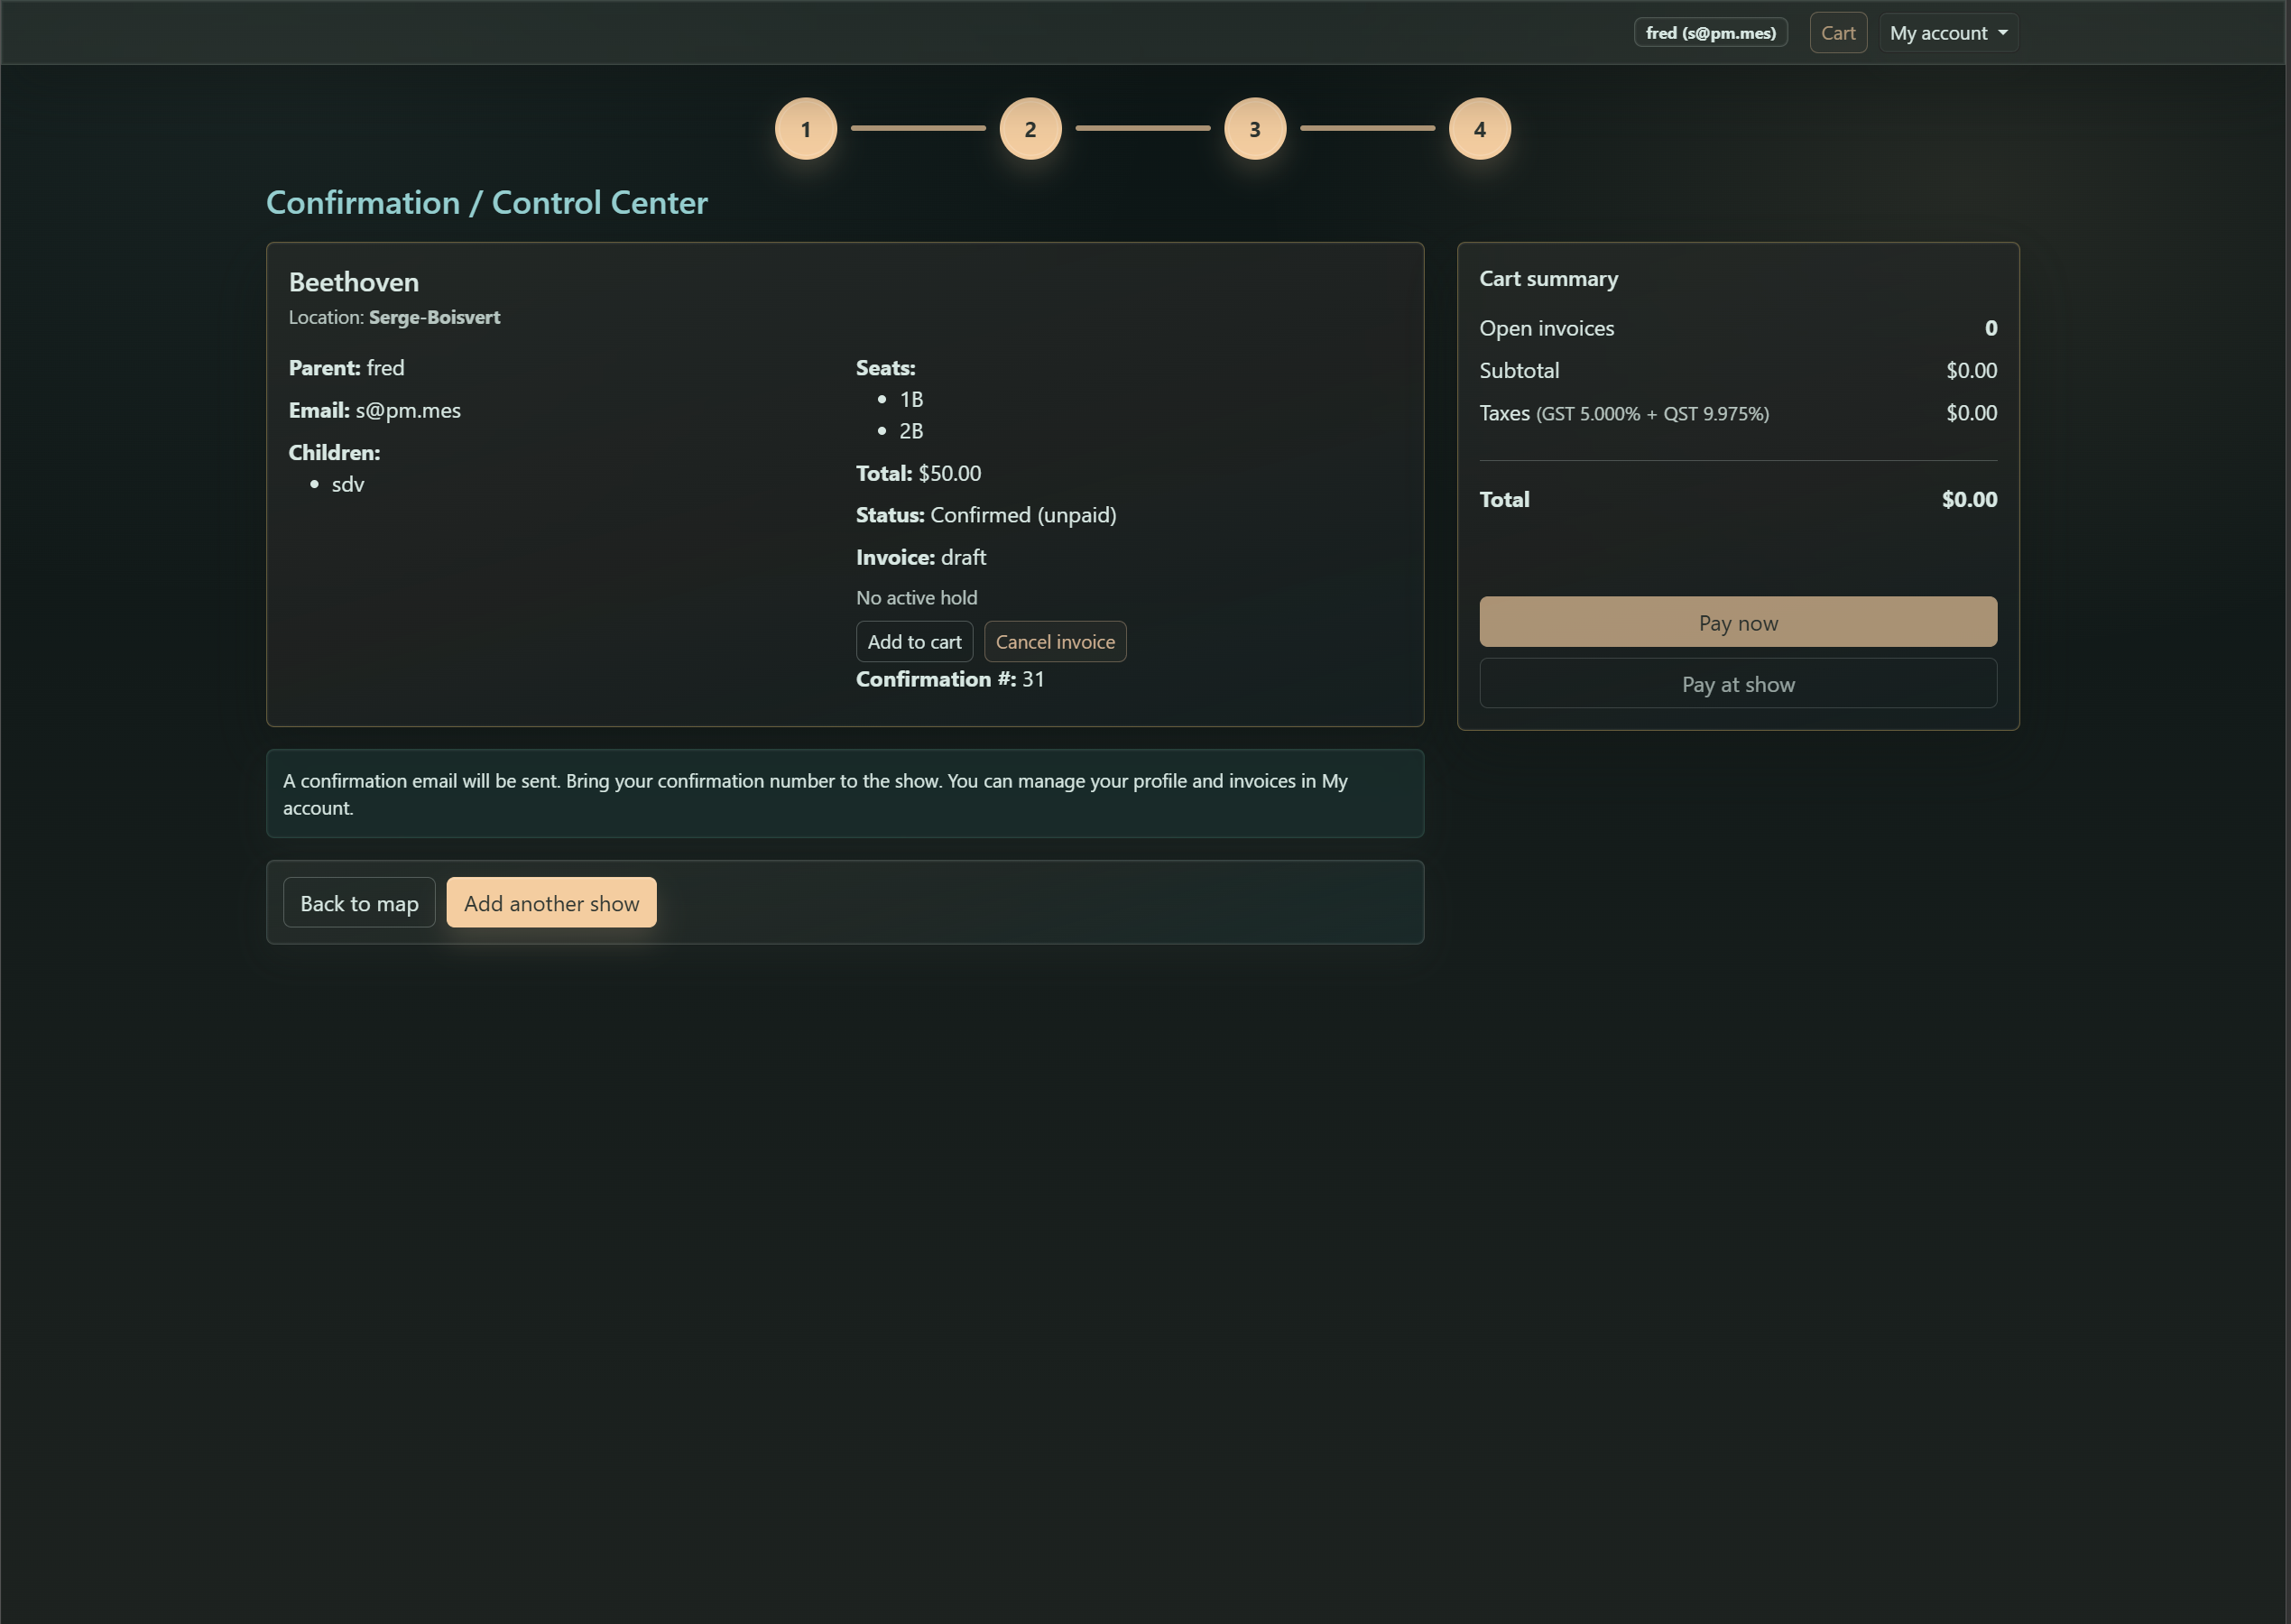2291x1624 pixels.
Task: Click the Confirmation / Control Center heading
Action: coord(487,203)
